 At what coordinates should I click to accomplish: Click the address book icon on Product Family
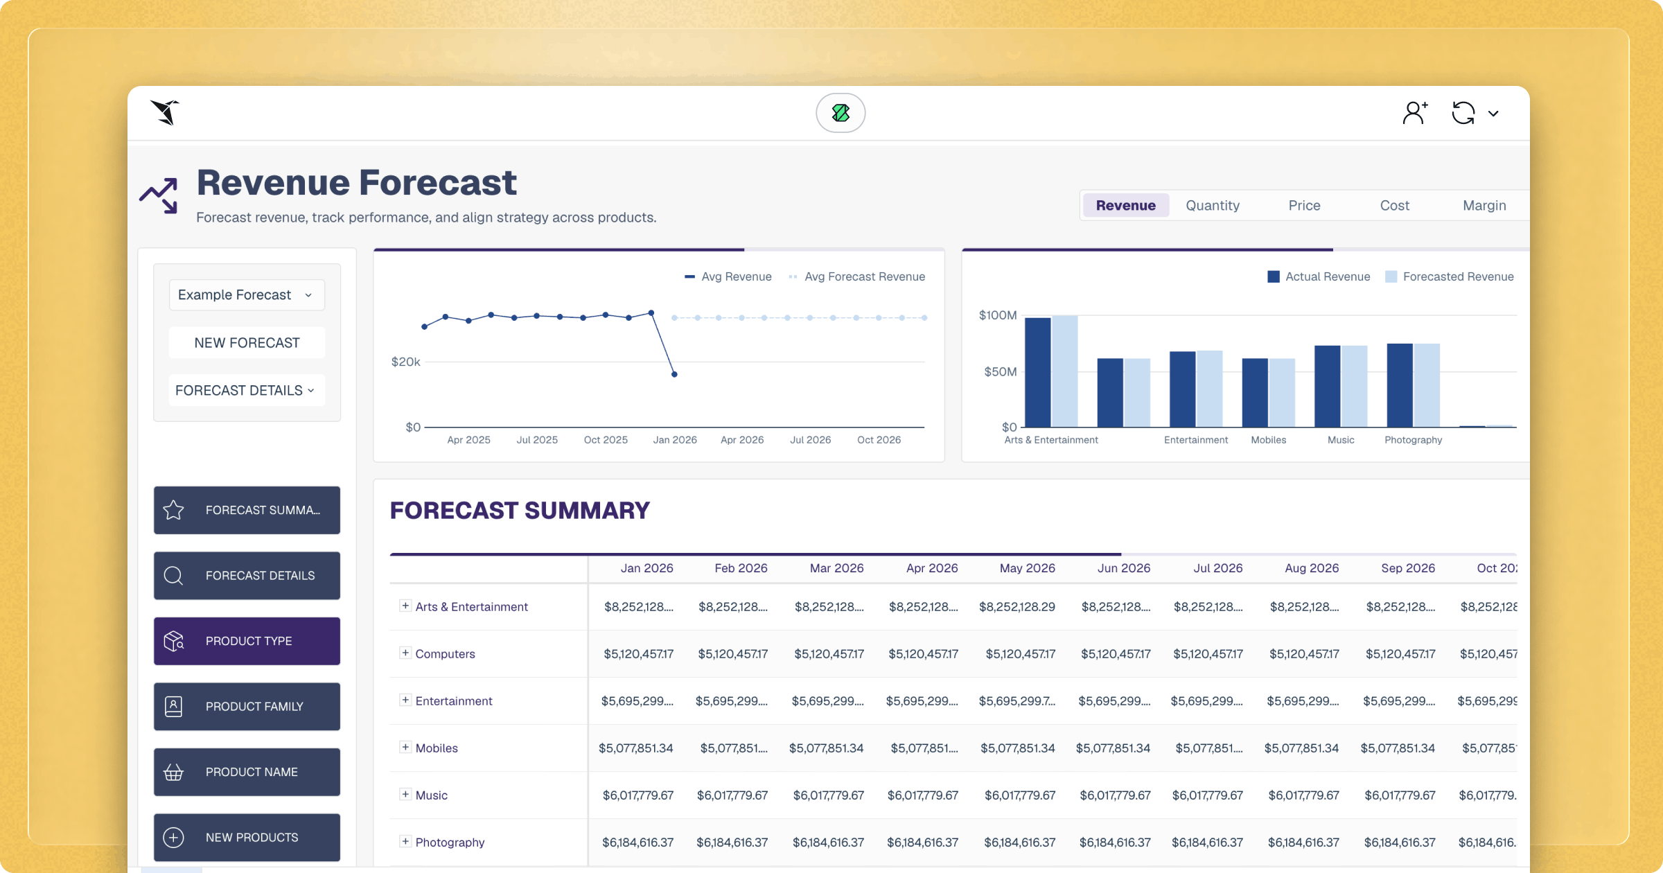pyautogui.click(x=173, y=706)
